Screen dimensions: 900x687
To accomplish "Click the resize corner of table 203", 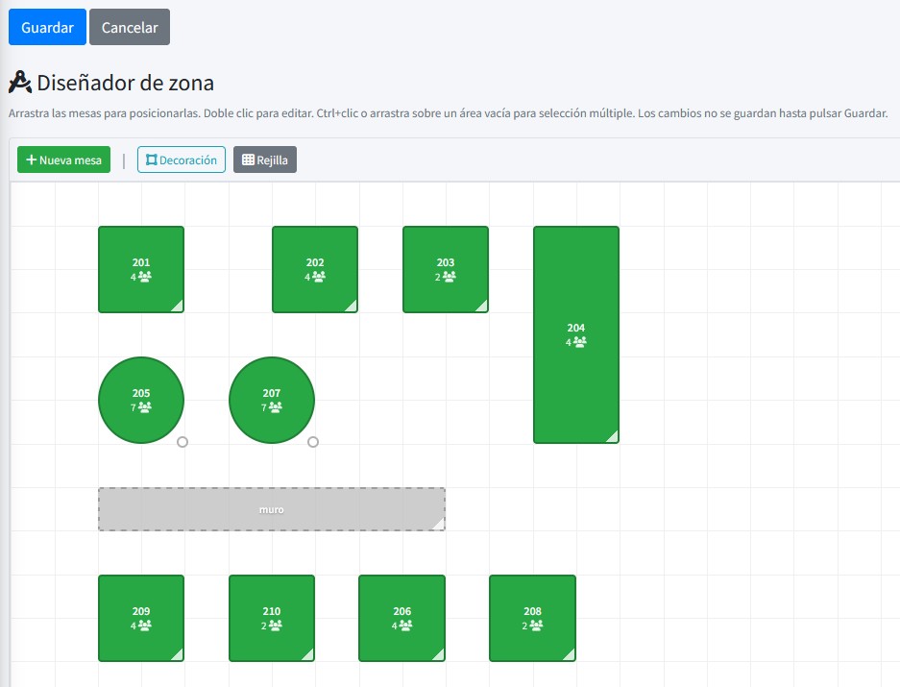I will click(x=481, y=306).
